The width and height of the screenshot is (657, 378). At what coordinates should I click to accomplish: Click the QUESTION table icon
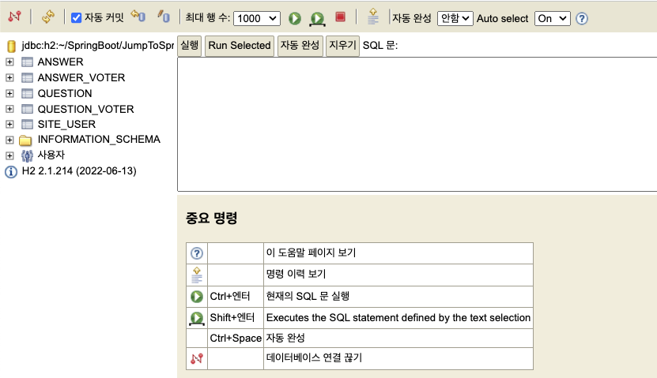[27, 94]
